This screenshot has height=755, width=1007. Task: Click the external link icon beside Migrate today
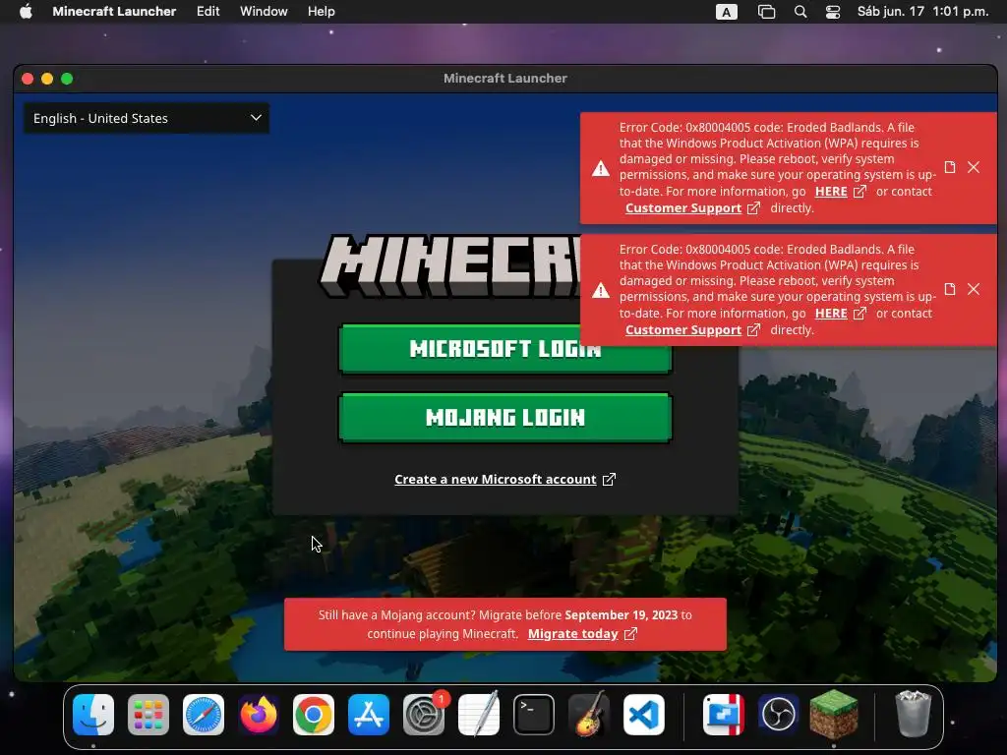[x=630, y=634]
